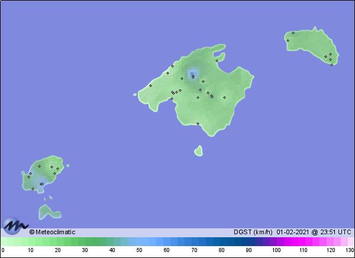This screenshot has height=258, width=355.
Task: Select the dark blue legend color above 80
Action: pyautogui.click(x=221, y=241)
